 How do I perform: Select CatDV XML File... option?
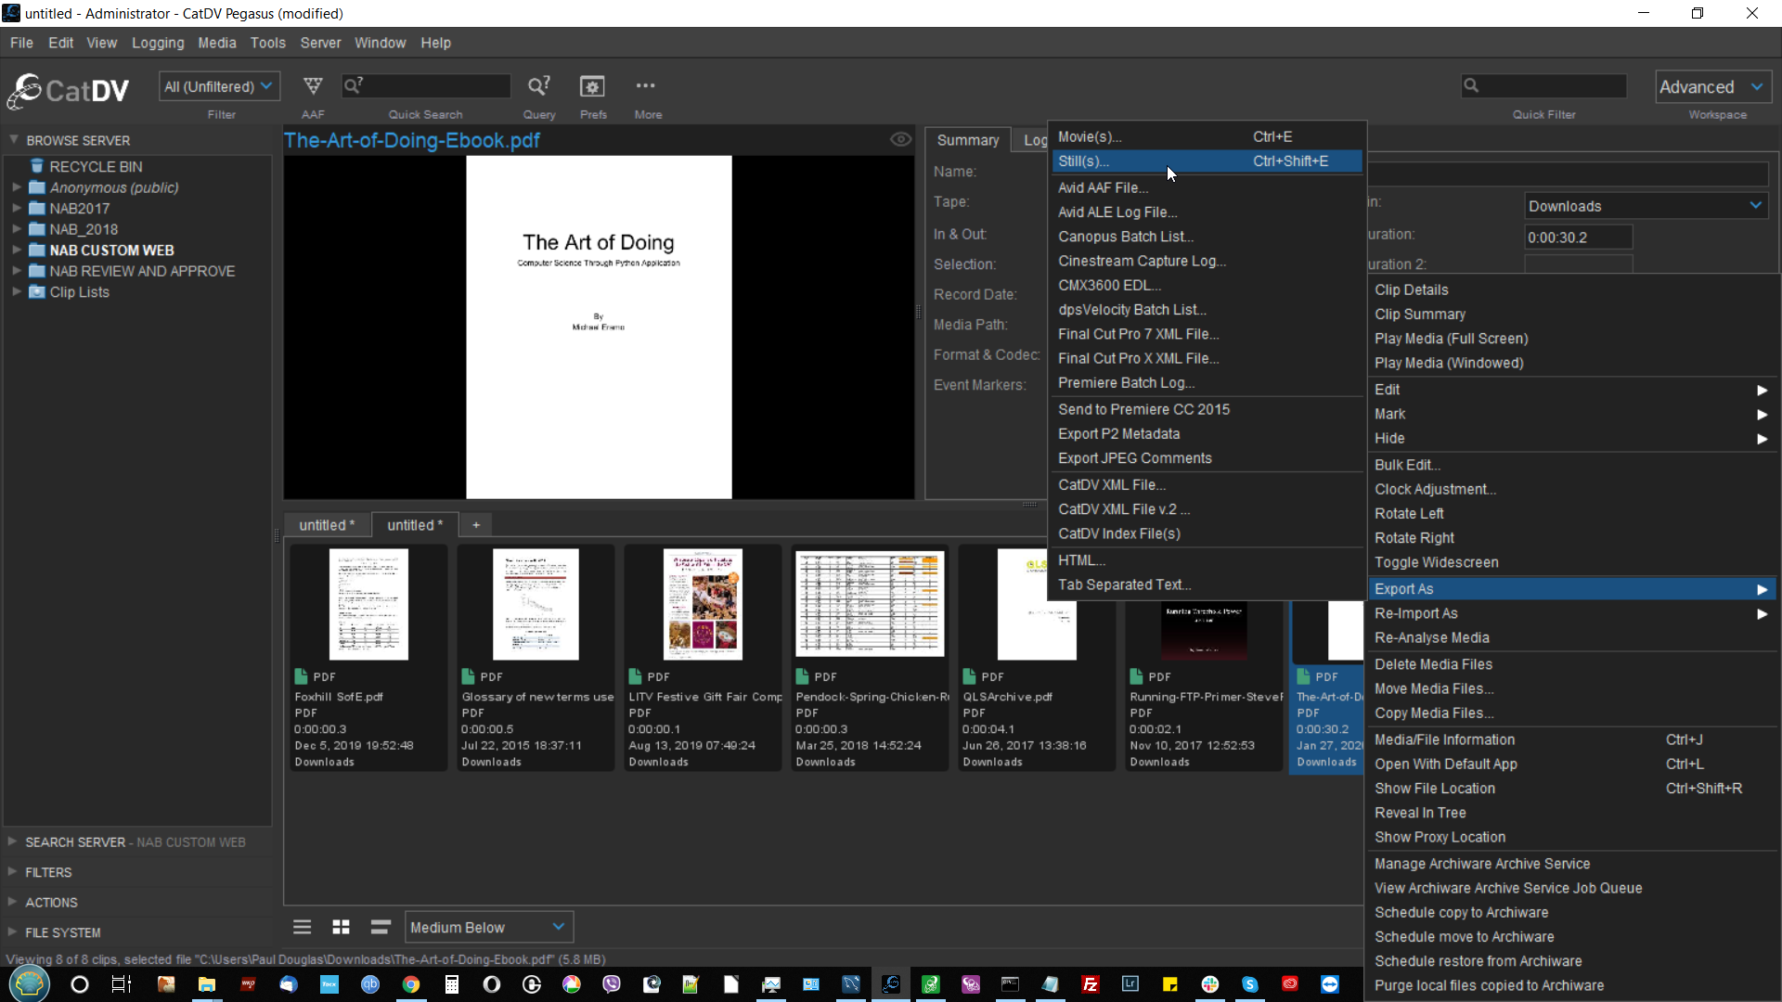click(x=1207, y=484)
